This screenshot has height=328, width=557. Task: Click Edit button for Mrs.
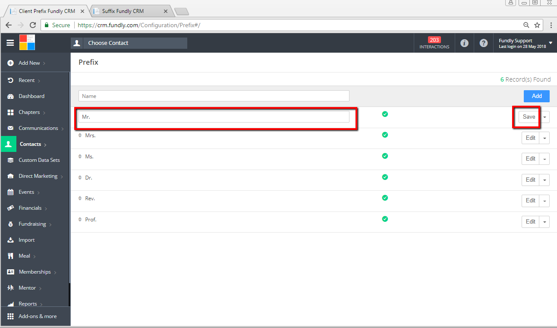tap(531, 138)
